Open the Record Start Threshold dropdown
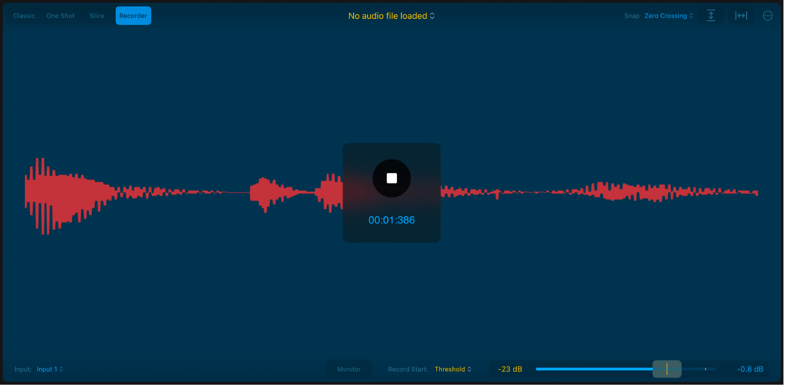This screenshot has width=785, height=386. [453, 369]
